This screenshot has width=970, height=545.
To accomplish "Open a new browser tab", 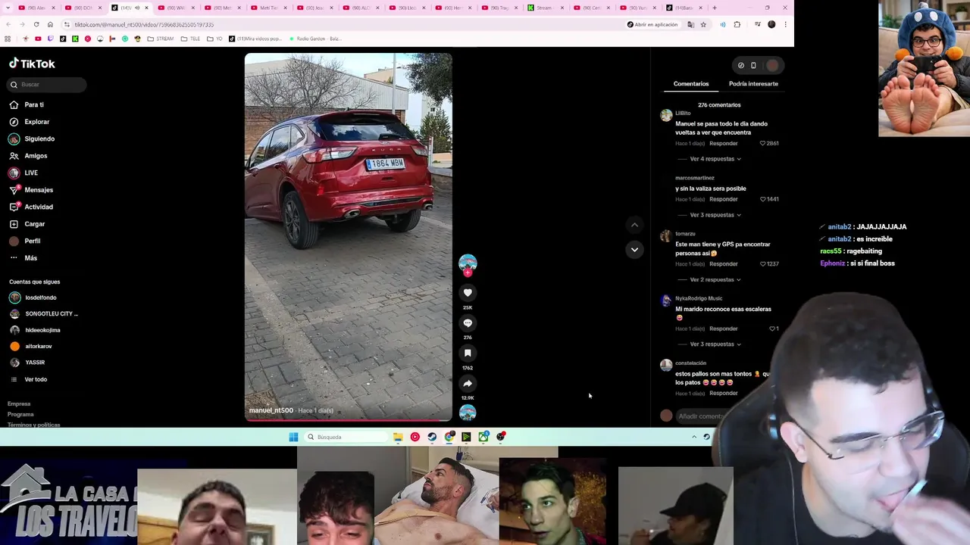I will point(714,8).
